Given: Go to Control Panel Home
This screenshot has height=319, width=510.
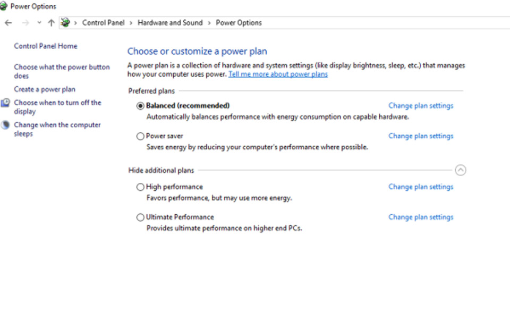Looking at the screenshot, I should (x=46, y=46).
